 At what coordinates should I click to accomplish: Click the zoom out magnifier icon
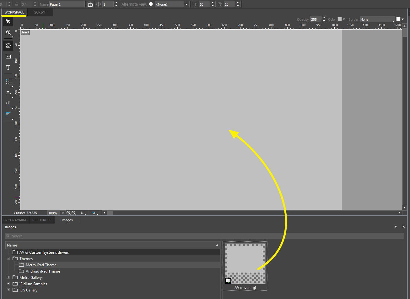pyautogui.click(x=73, y=213)
